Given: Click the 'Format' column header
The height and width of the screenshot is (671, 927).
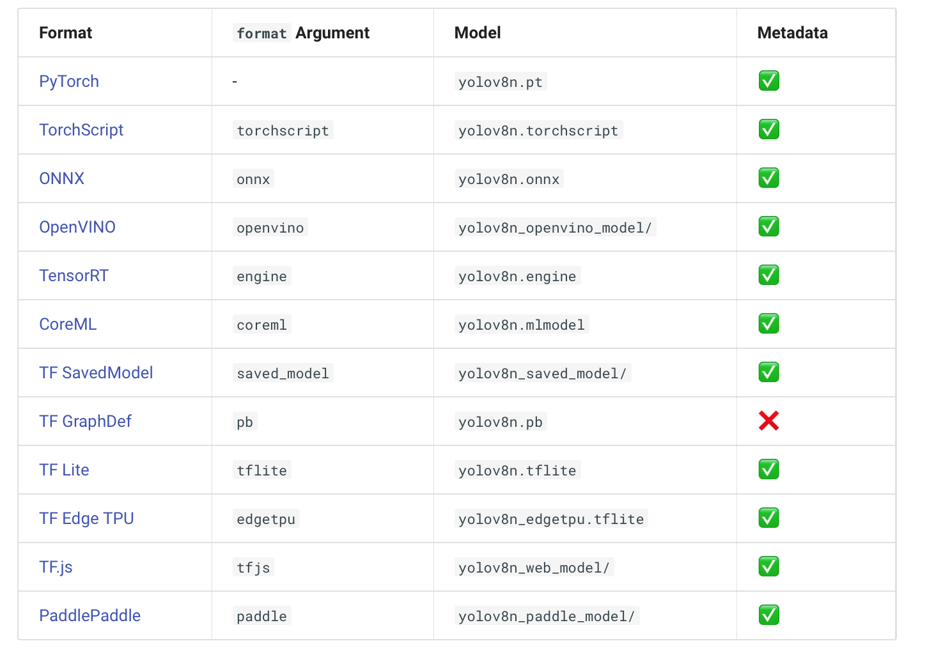Looking at the screenshot, I should coord(66,33).
